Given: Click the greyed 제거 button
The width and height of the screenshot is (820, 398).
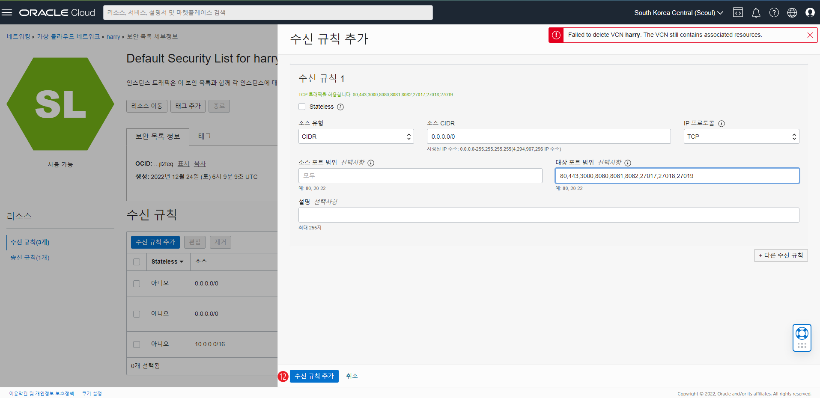Looking at the screenshot, I should [221, 242].
